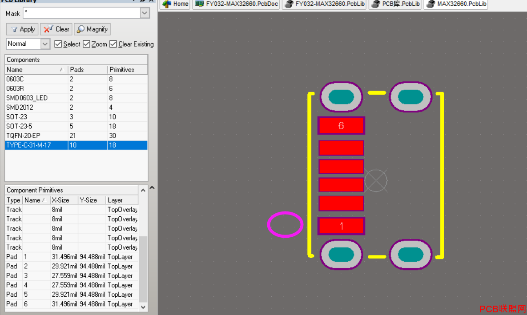Switch to the FY032-MAX32660.PcbLib tab
527x315 pixels.
[324, 4]
